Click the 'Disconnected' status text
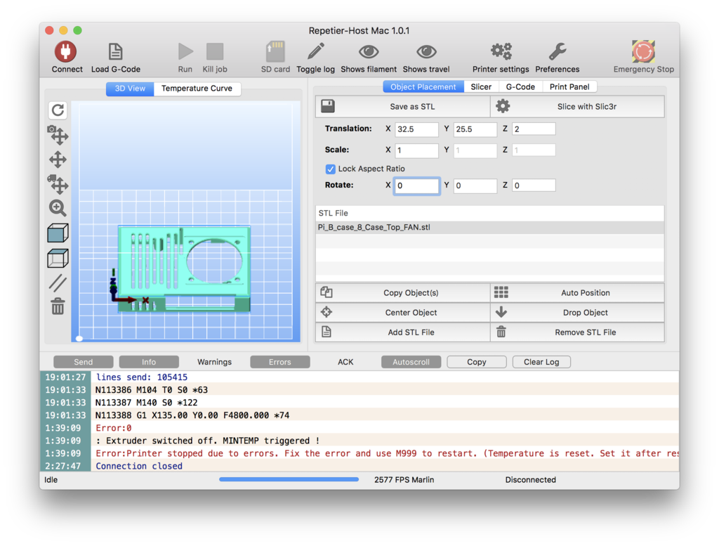Screen dimensions: 719x546 pyautogui.click(x=531, y=479)
